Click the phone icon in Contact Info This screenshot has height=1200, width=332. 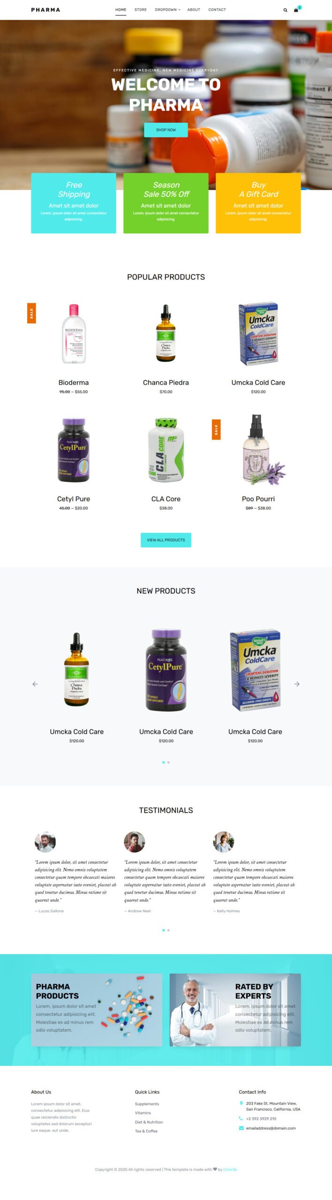[241, 1118]
